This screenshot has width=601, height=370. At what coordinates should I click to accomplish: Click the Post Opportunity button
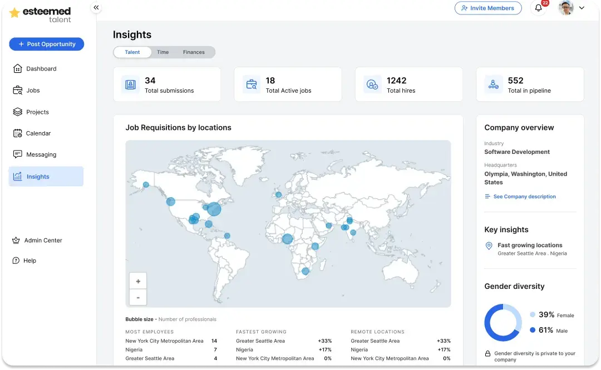47,44
